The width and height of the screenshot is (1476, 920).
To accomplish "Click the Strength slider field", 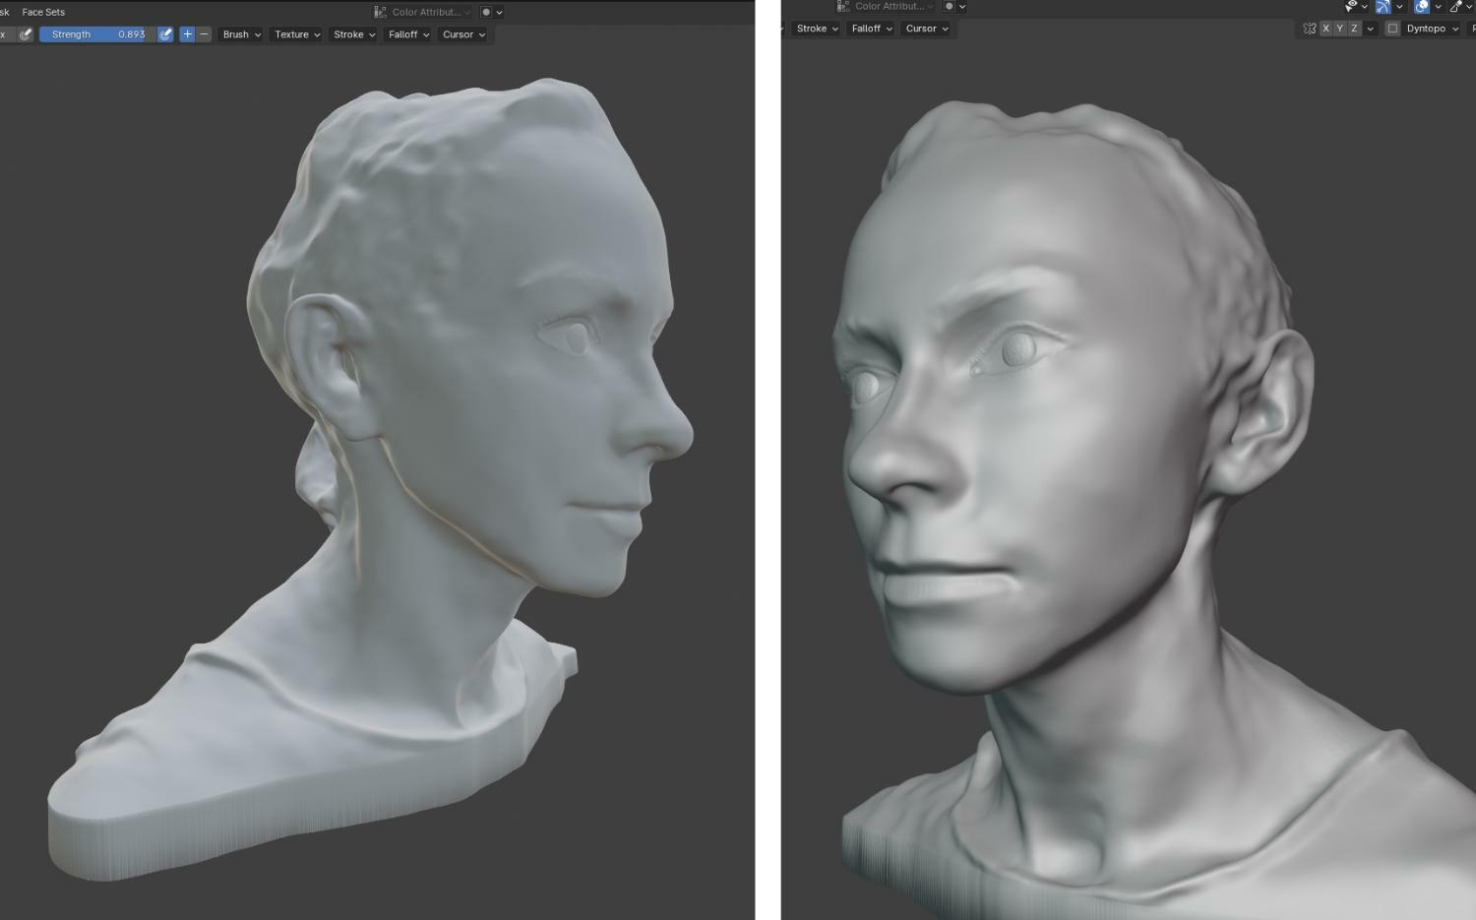I will tap(96, 34).
